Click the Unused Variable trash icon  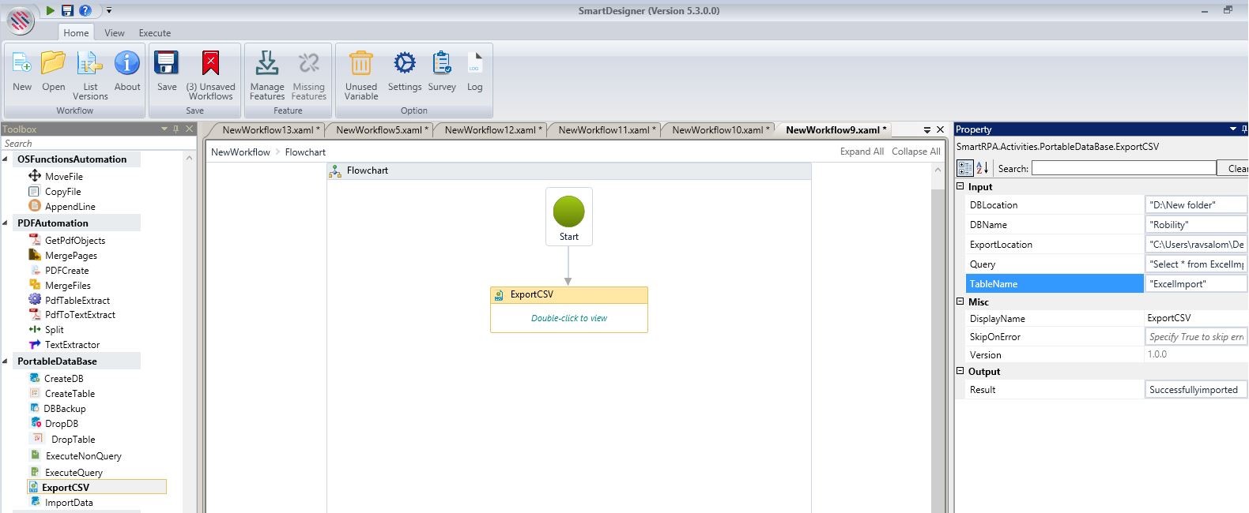point(360,64)
